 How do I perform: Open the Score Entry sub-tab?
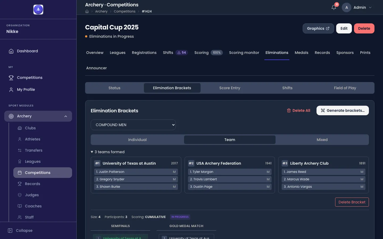coord(230,88)
